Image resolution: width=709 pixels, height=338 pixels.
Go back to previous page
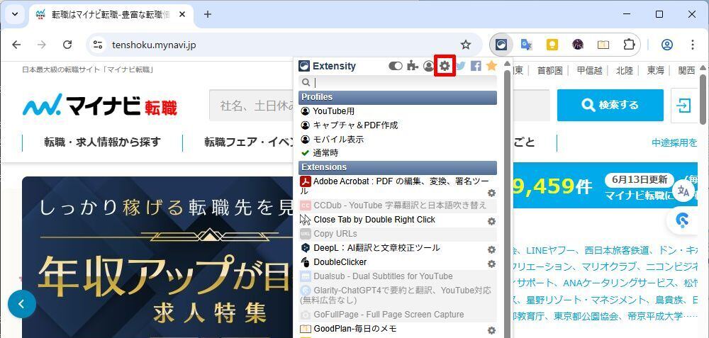click(16, 44)
